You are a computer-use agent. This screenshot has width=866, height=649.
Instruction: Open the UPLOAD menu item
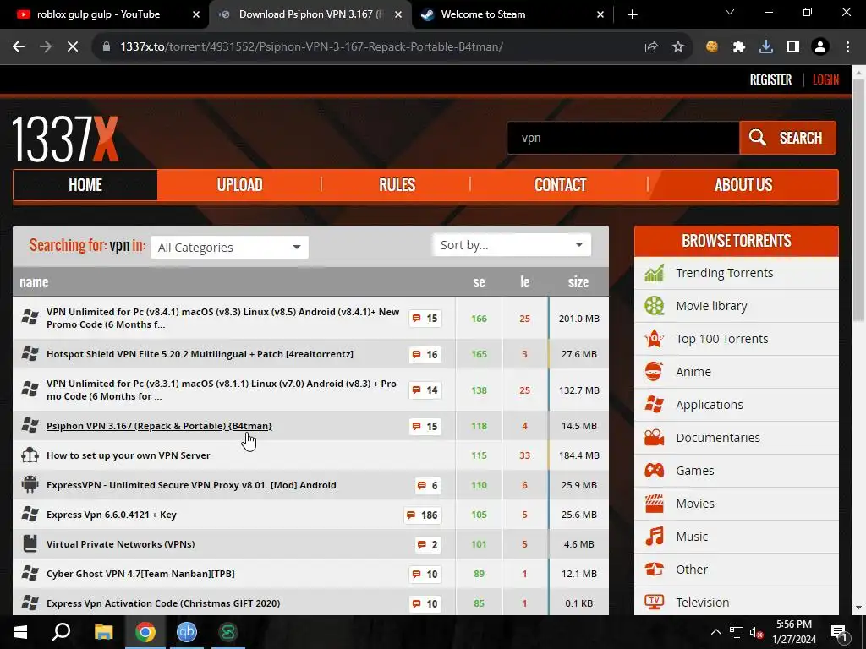[239, 185]
